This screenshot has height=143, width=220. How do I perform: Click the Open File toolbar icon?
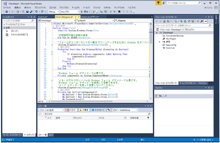[x=24, y=12]
